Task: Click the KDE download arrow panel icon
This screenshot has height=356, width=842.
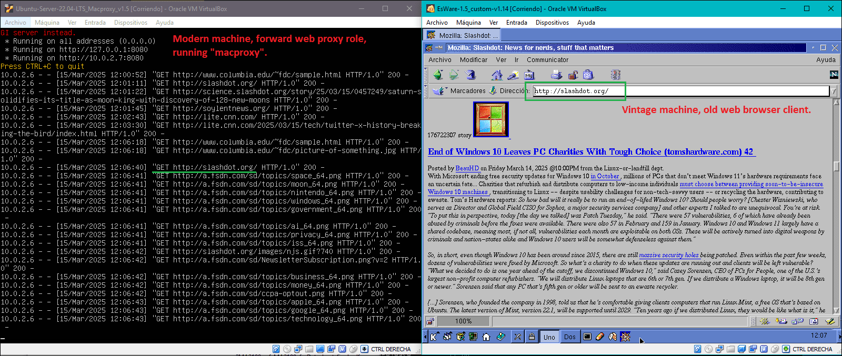Action: [500, 337]
